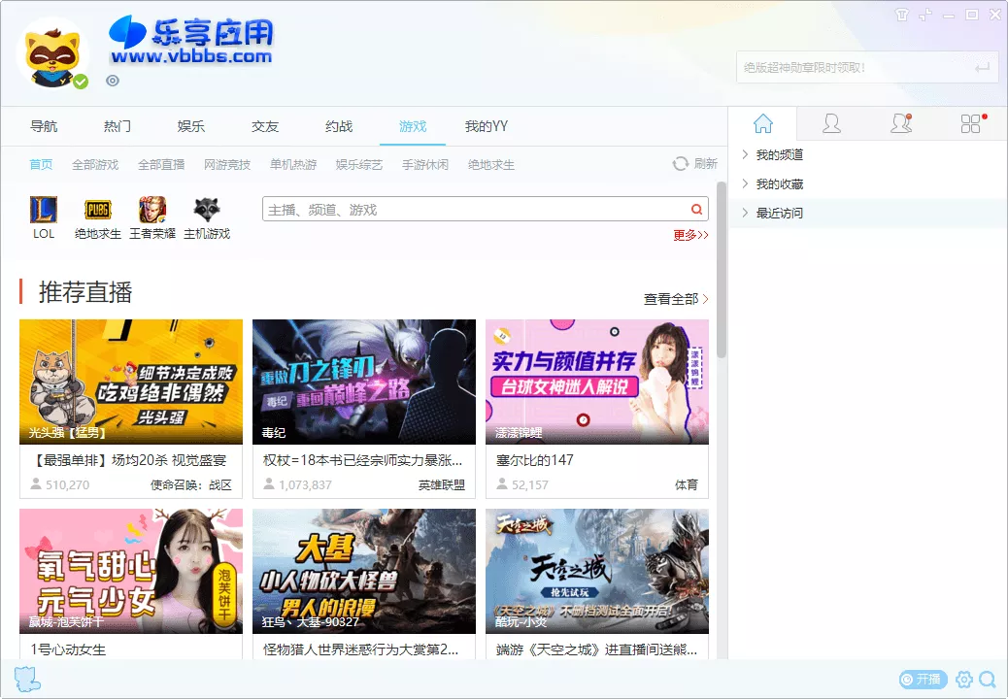This screenshot has height=699, width=1008.
Task: Click inside the 主播、频道、游戏 search field
Action: point(466,210)
